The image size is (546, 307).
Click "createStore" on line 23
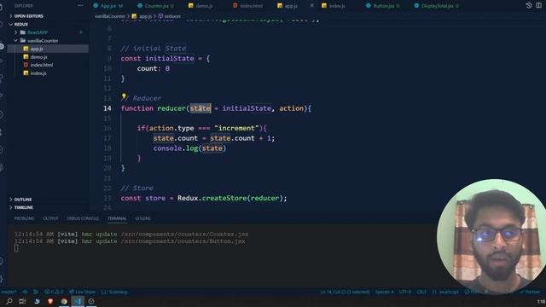[x=224, y=198]
